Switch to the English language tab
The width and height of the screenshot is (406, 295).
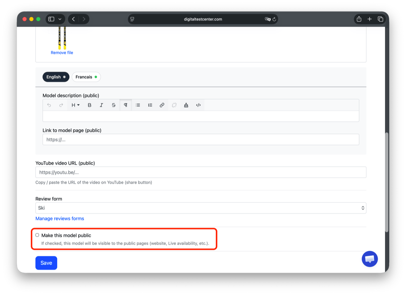point(56,77)
